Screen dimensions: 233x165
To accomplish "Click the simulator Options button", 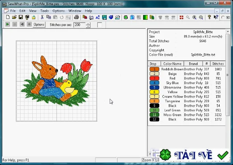I will pos(39,24).
